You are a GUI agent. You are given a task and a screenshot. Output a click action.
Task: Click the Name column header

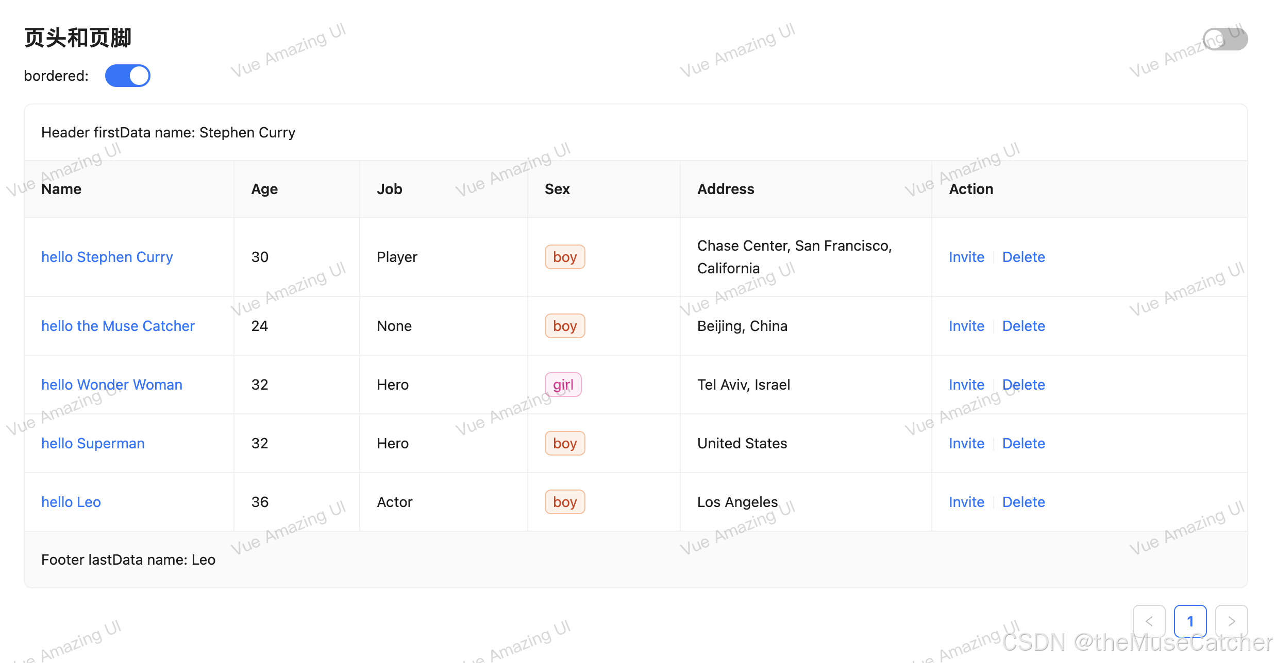[61, 189]
